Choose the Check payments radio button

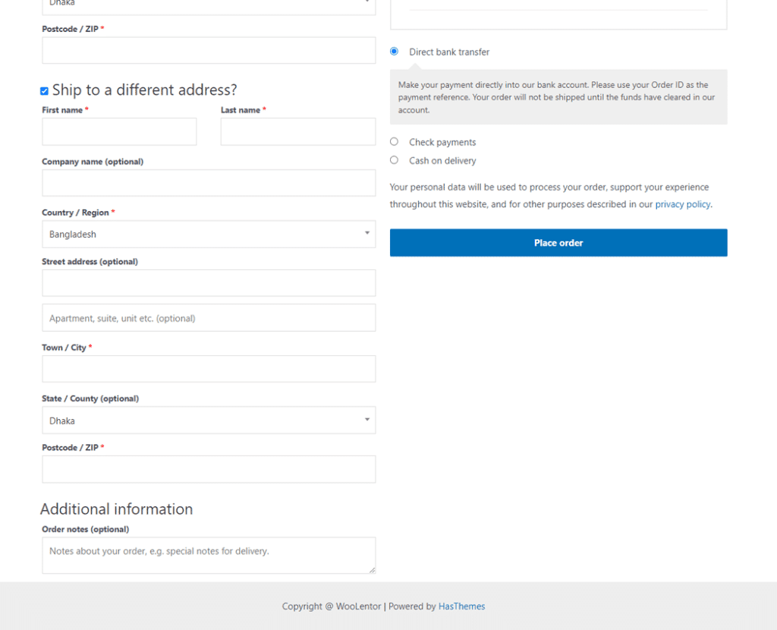[x=394, y=142]
